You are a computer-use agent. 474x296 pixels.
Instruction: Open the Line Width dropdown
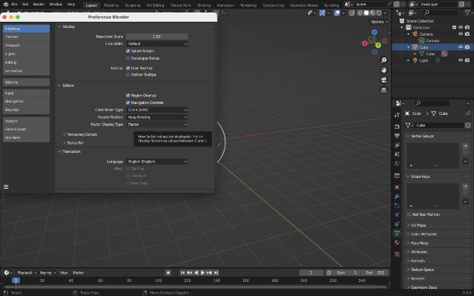point(157,44)
